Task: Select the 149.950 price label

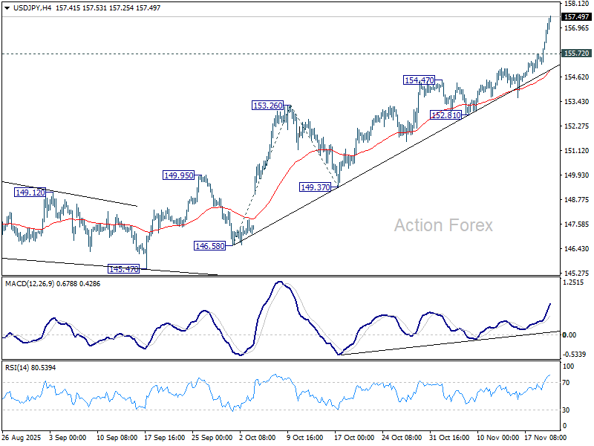Action: [x=178, y=175]
